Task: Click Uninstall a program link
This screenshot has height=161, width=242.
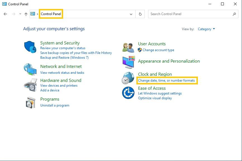Action: pos(55,105)
